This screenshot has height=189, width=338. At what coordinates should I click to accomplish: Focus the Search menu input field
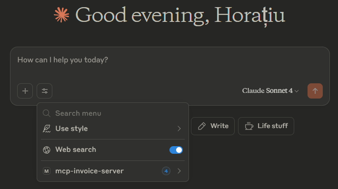pos(113,113)
